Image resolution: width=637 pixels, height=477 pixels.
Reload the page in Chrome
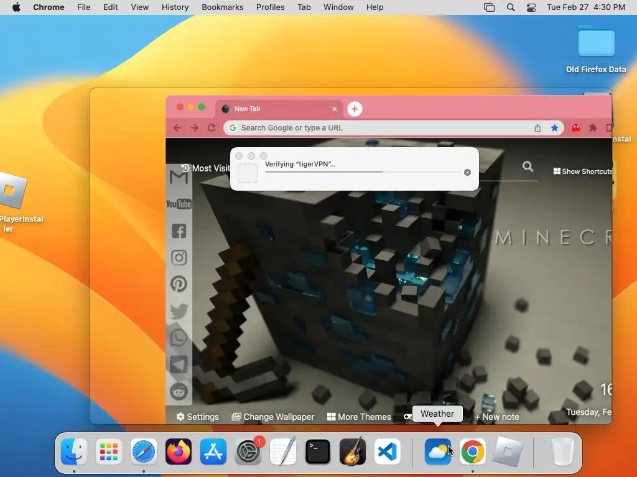212,128
